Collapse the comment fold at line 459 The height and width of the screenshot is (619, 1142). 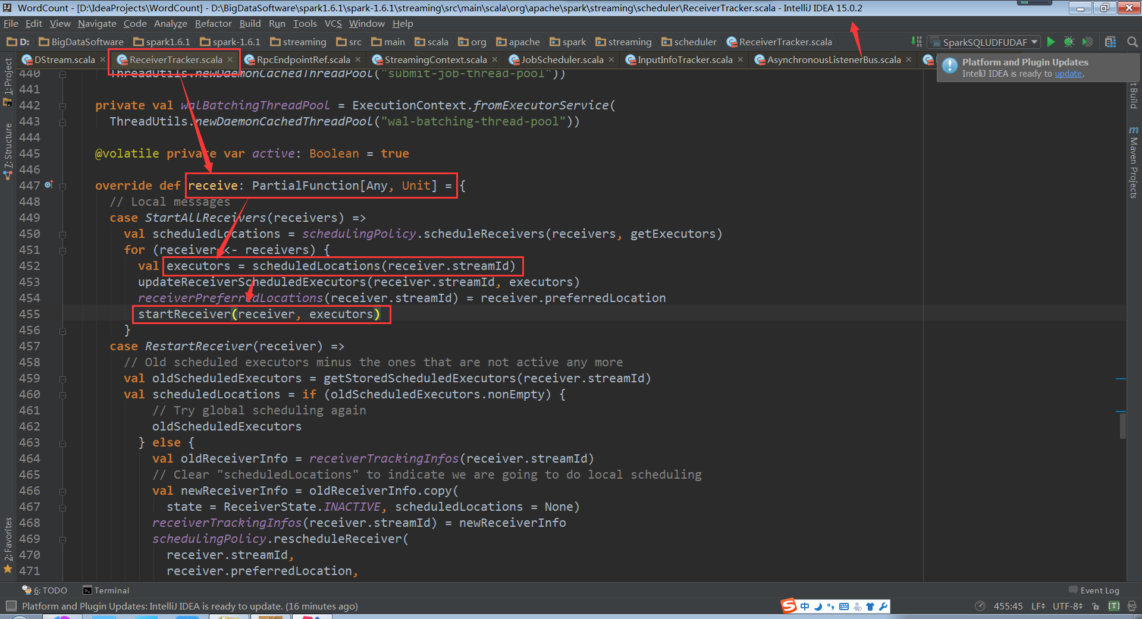click(x=62, y=378)
